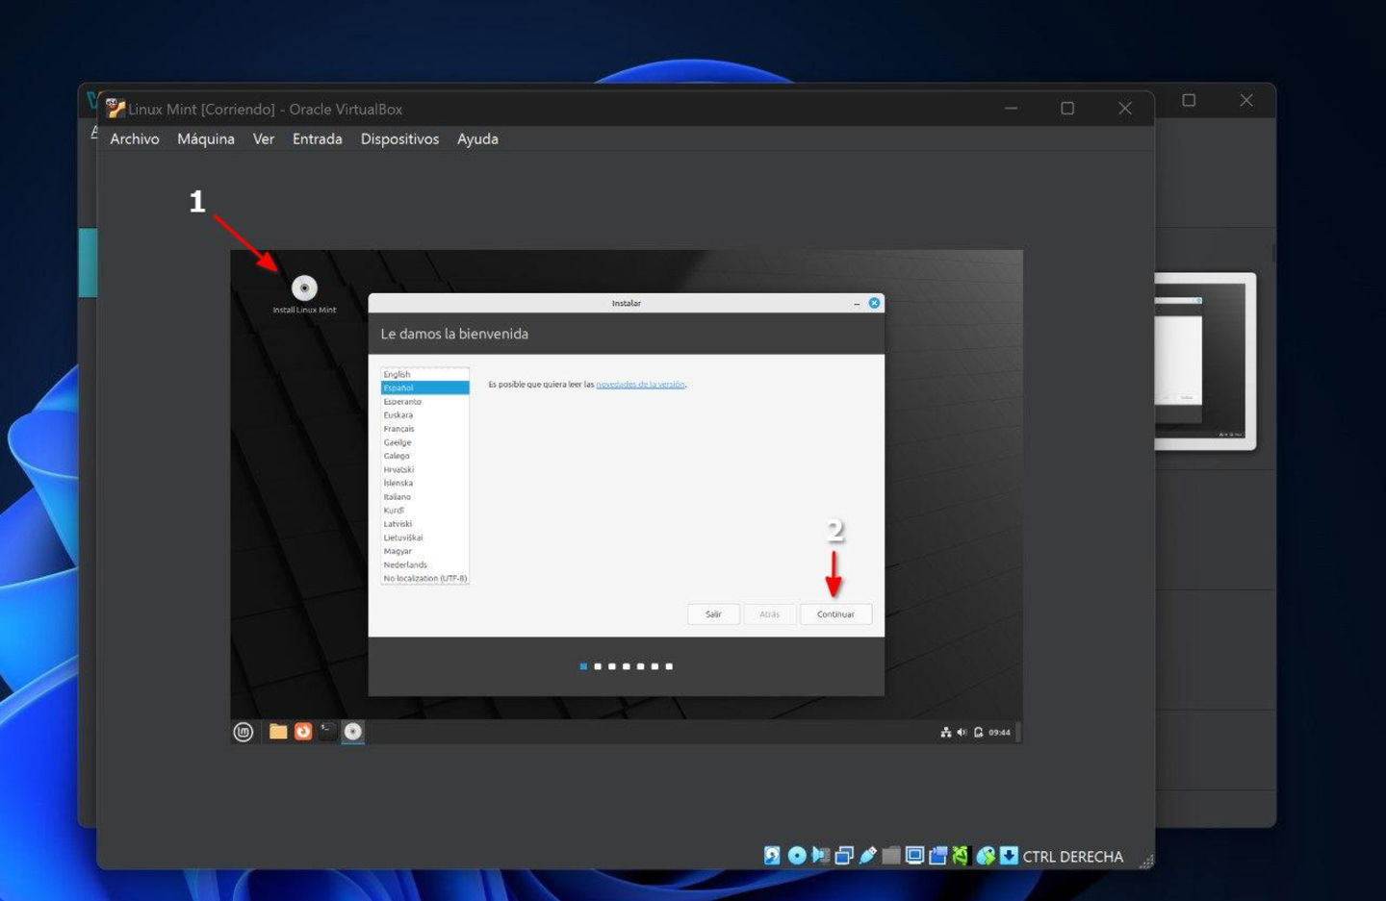The height and width of the screenshot is (901, 1386).
Task: Select English in the language list
Action: pyautogui.click(x=425, y=374)
